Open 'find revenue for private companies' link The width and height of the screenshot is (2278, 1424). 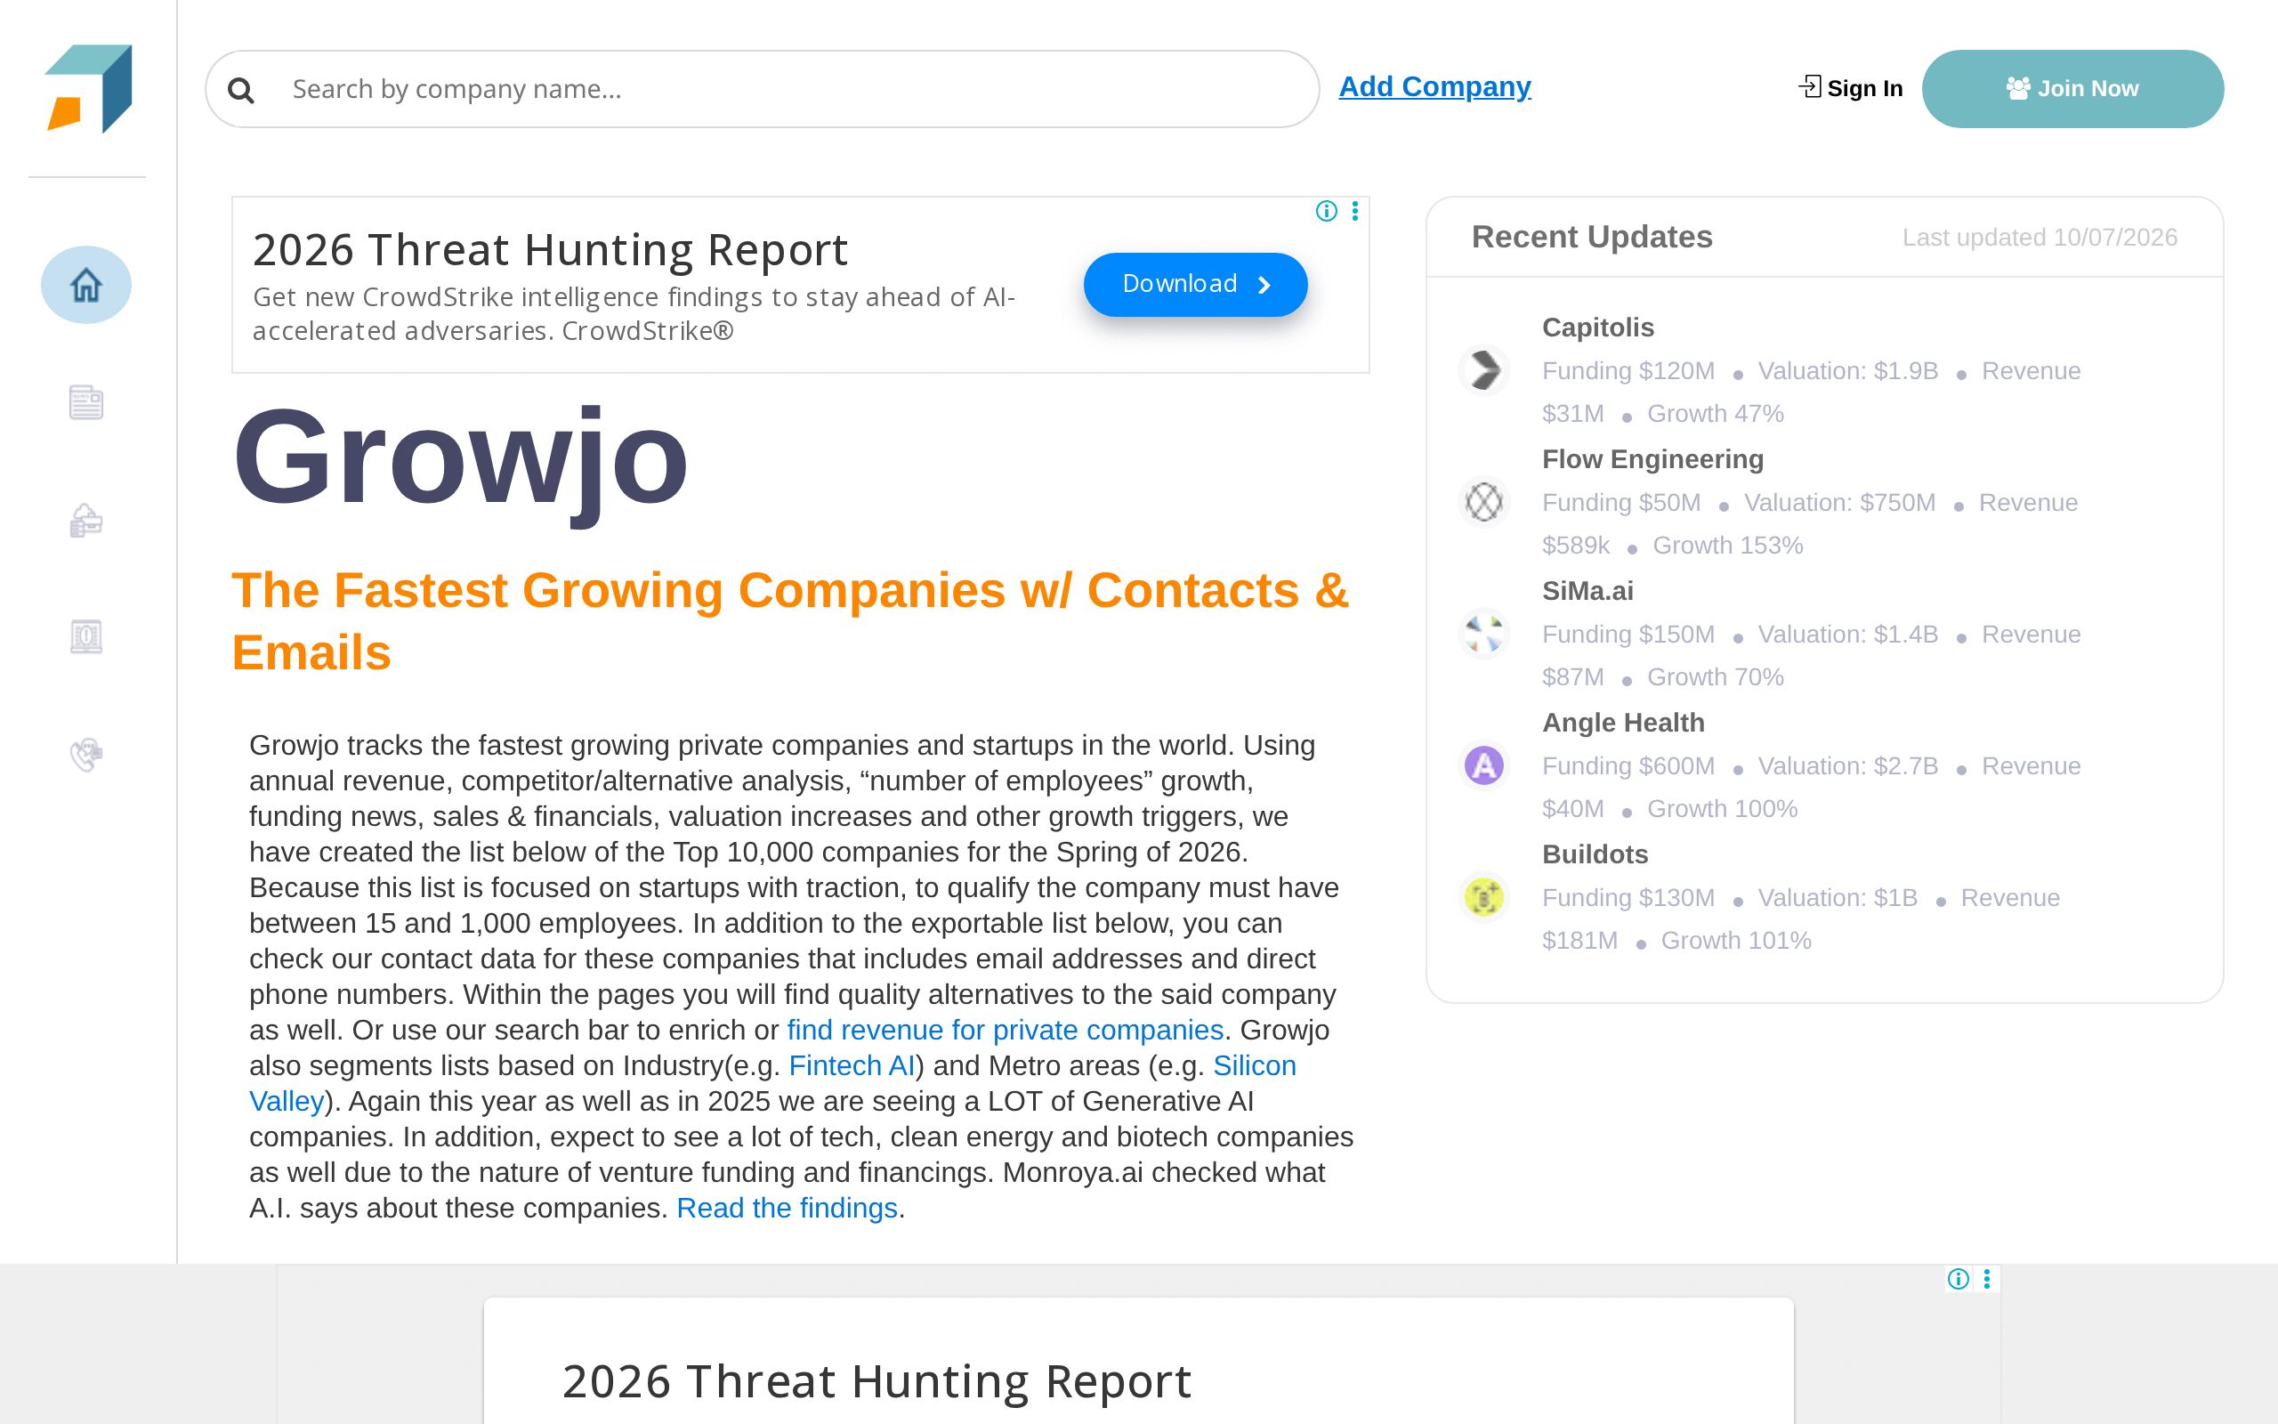click(x=1006, y=1031)
